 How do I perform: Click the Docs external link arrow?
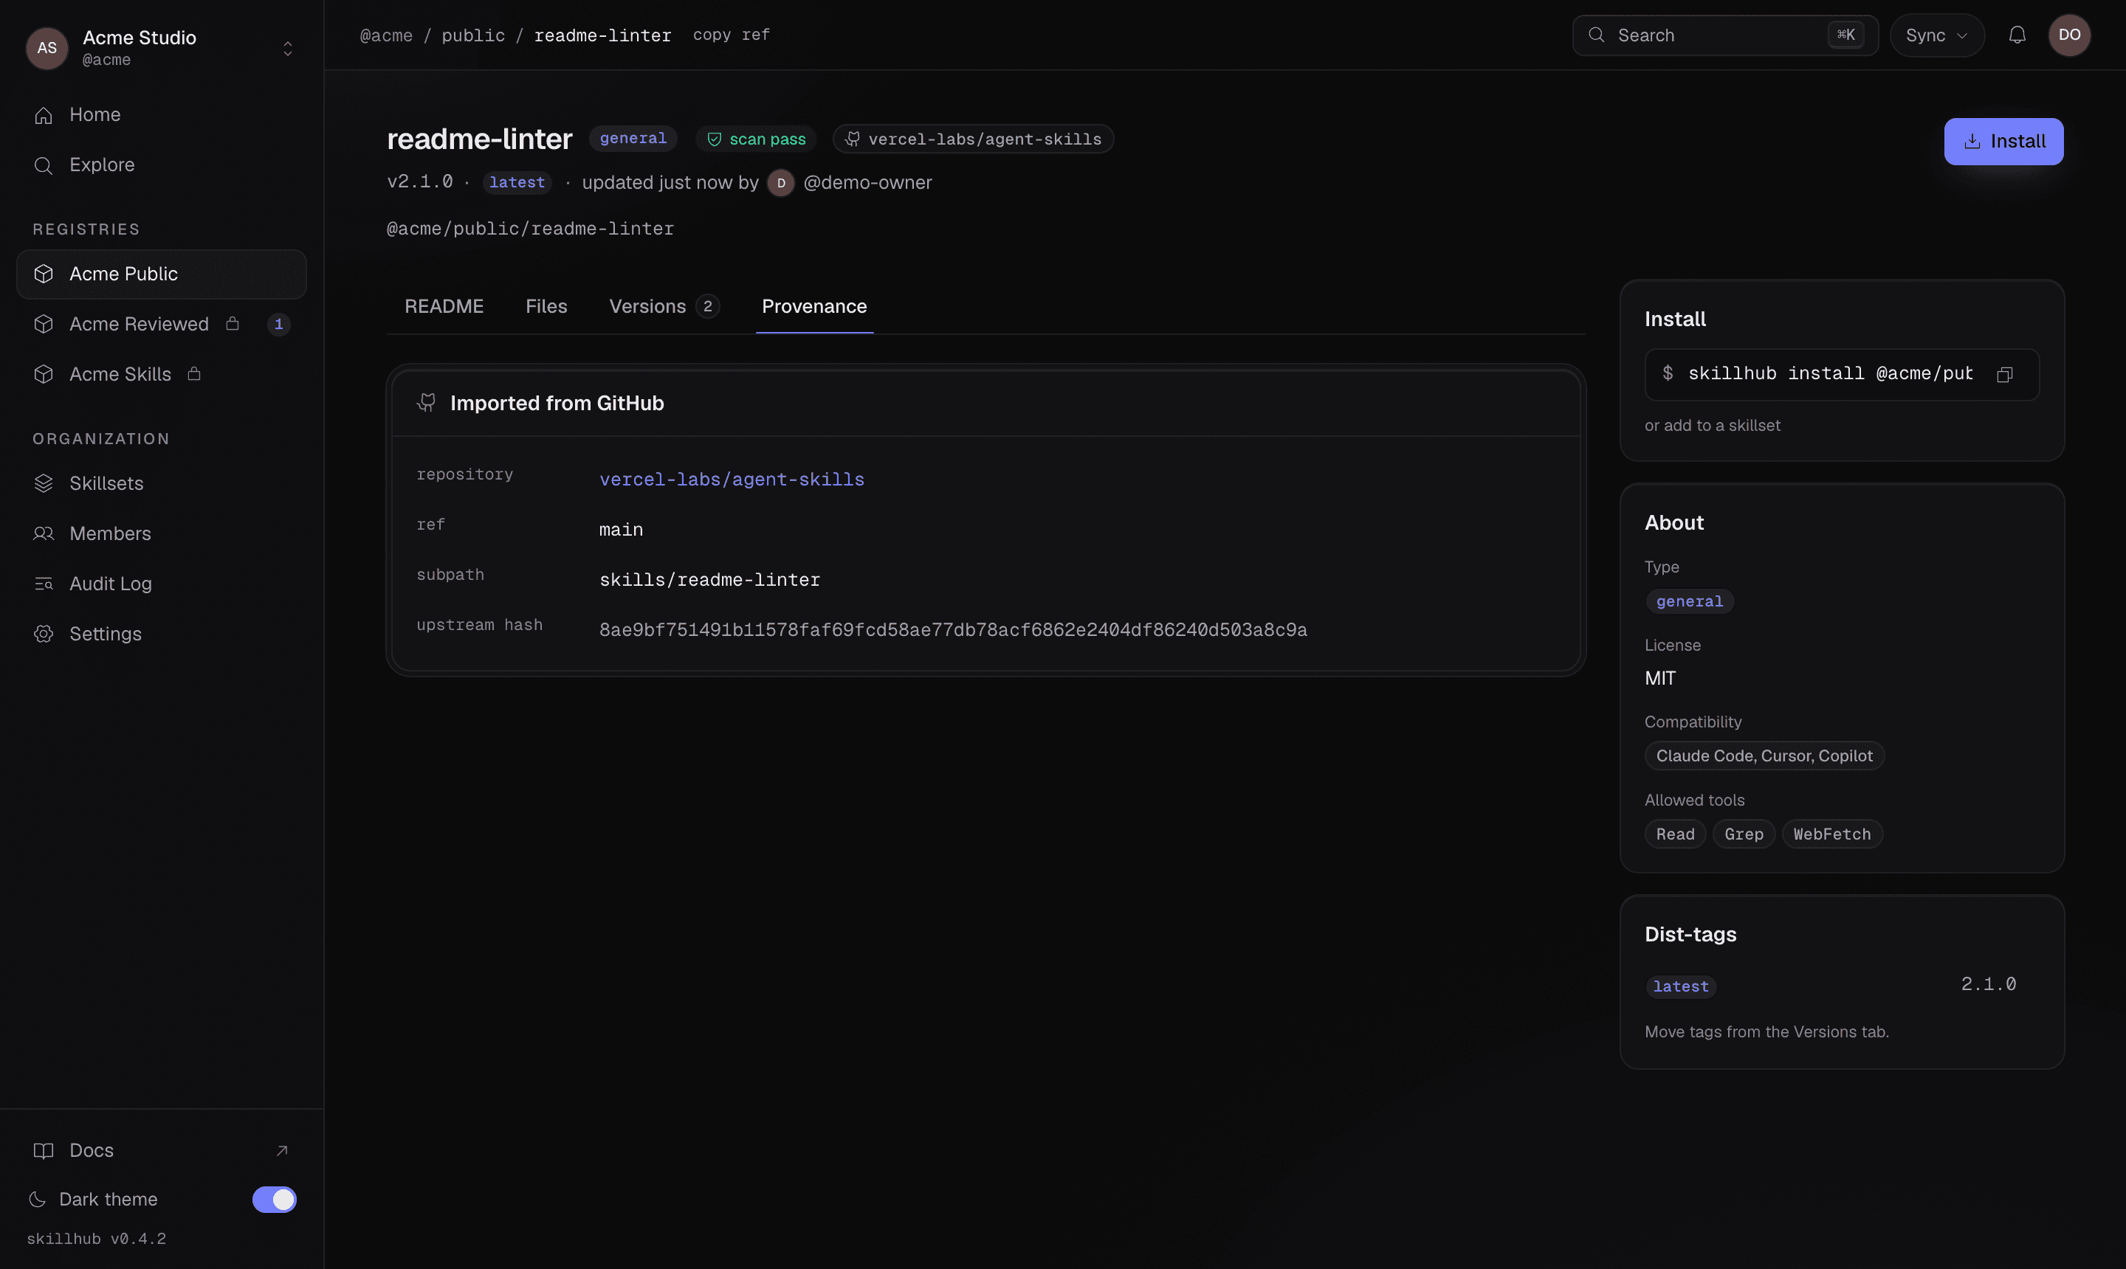(x=281, y=1150)
